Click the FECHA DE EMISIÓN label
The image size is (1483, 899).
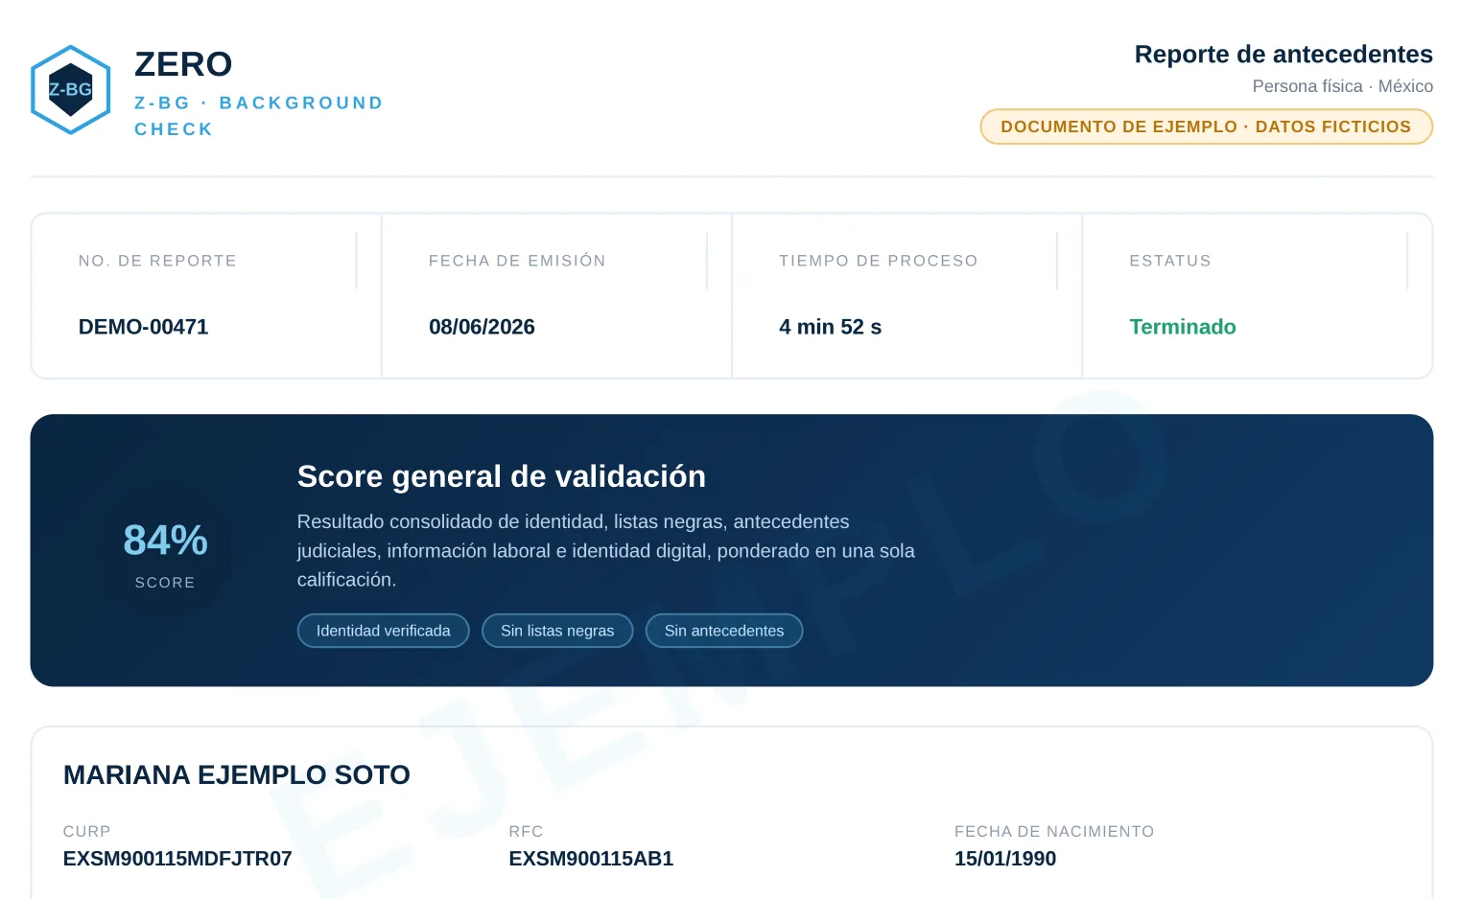(517, 261)
